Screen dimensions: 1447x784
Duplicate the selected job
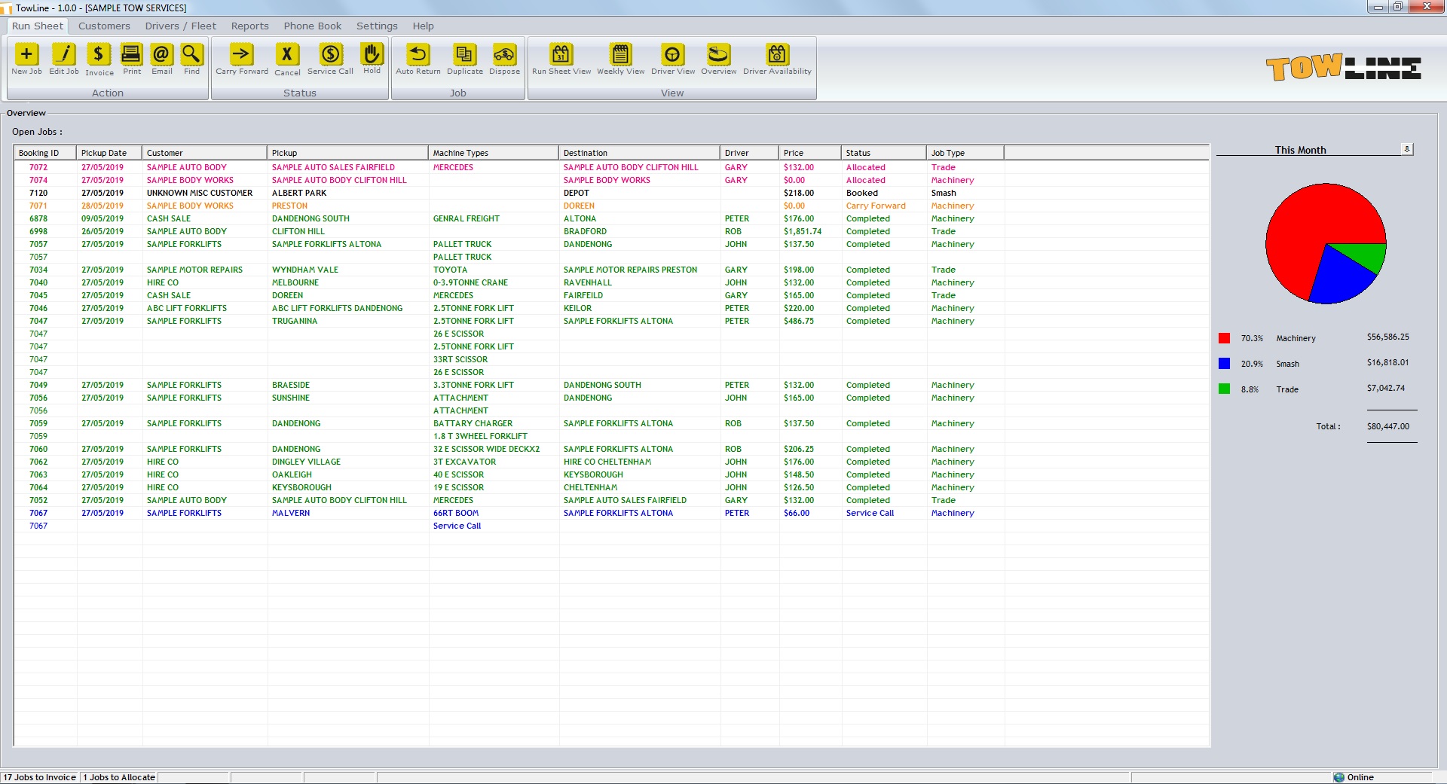point(464,59)
